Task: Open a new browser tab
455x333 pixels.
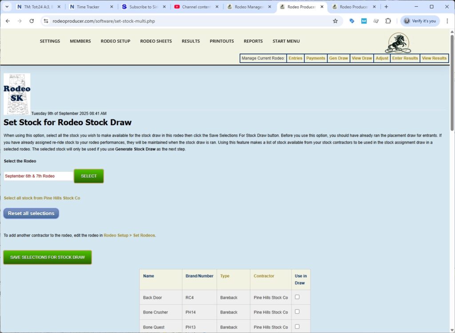Action: point(386,7)
